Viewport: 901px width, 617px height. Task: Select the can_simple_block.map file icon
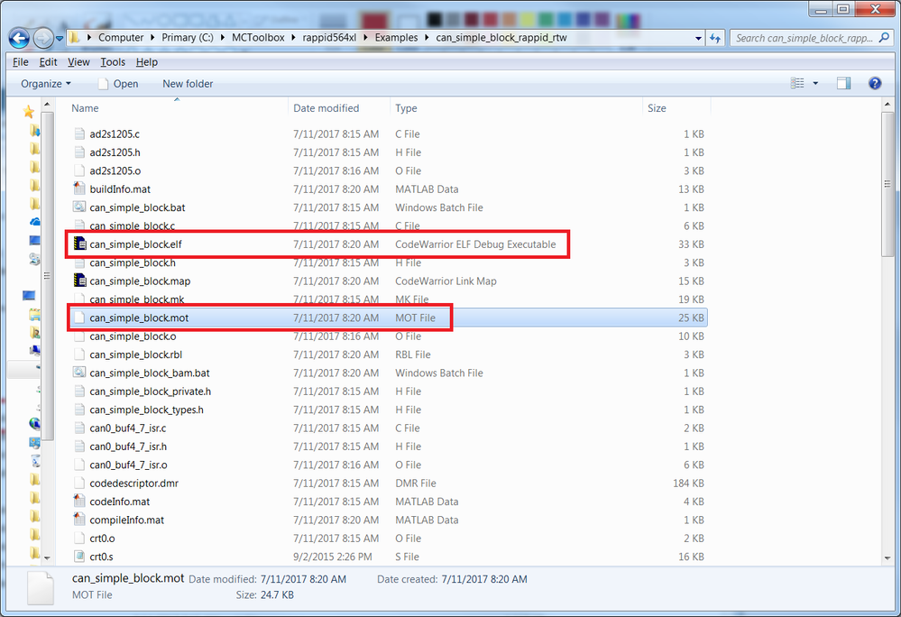click(x=80, y=281)
